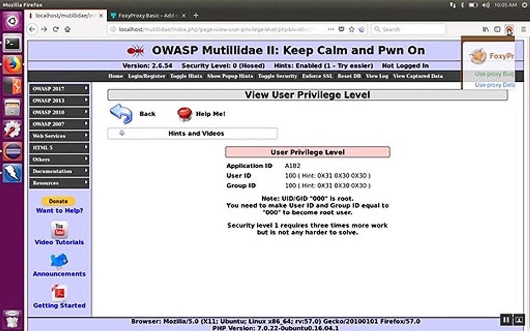Open View Log from the menu bar
The image size is (530, 331).
tap(377, 76)
